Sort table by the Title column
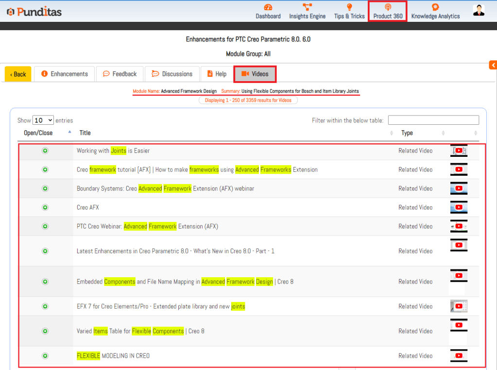 tap(85, 133)
